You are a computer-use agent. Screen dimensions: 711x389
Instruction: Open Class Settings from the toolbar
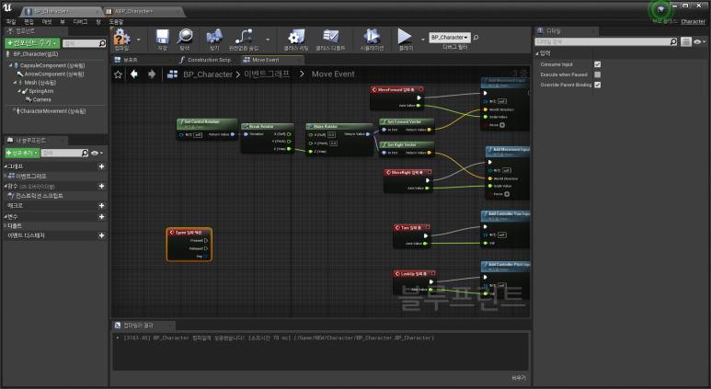tap(296, 36)
